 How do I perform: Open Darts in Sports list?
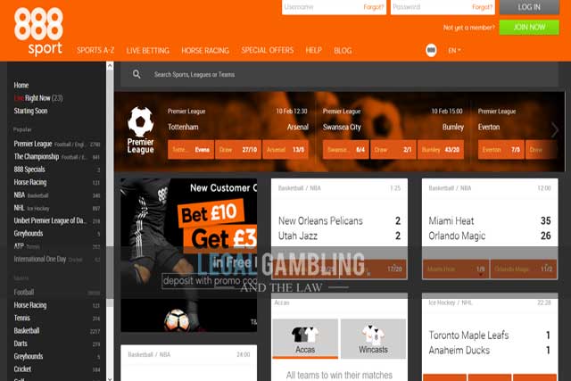[57, 344]
